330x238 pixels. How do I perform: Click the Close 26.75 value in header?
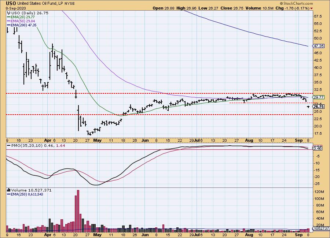[232, 8]
